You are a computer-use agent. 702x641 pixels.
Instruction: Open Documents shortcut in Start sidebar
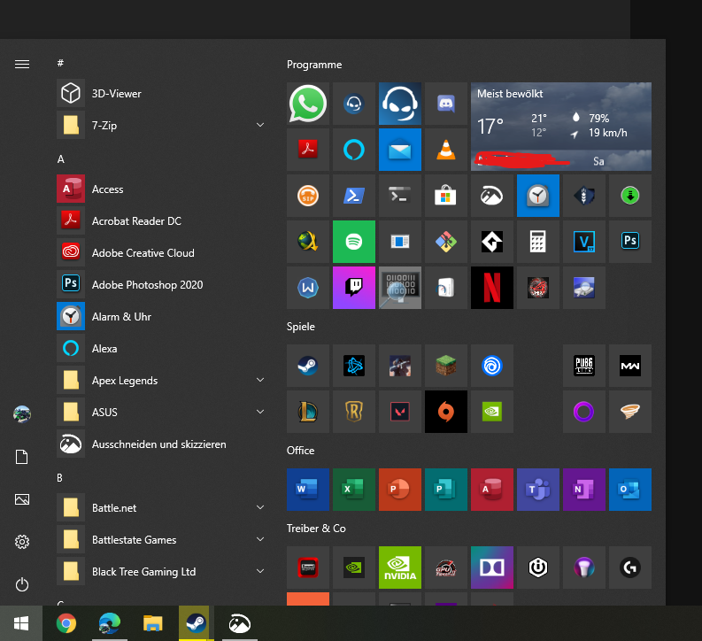(22, 457)
